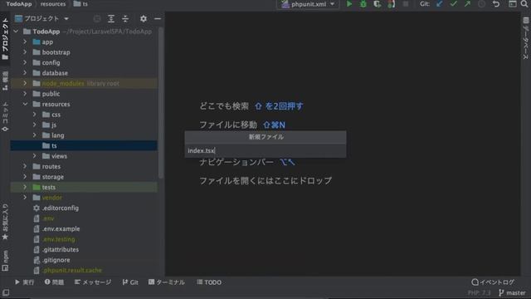Expand the vendor folder
531x299 pixels.
[25, 198]
